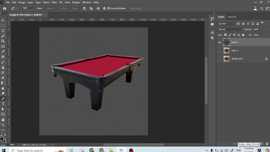Open the pen tool preset picker arrow

[17, 8]
